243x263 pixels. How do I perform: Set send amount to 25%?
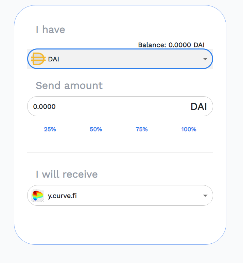(50, 129)
